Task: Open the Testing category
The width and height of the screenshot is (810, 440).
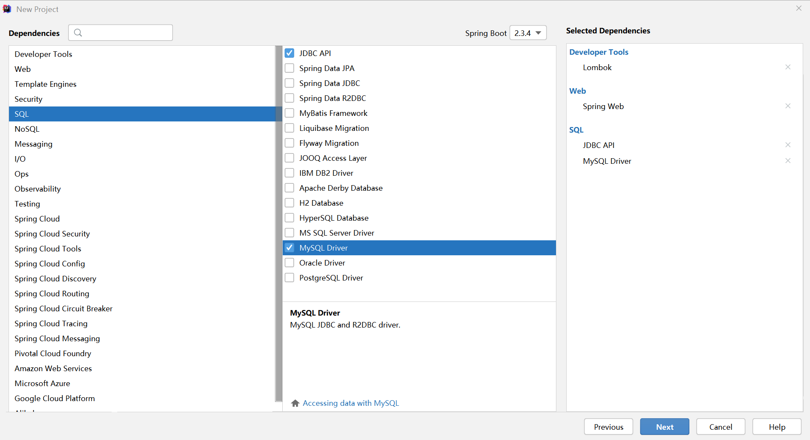Action: click(142, 204)
